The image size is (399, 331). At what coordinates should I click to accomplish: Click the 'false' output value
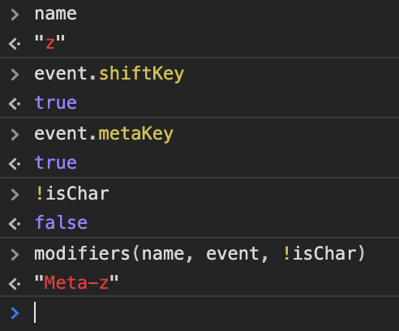tap(61, 222)
